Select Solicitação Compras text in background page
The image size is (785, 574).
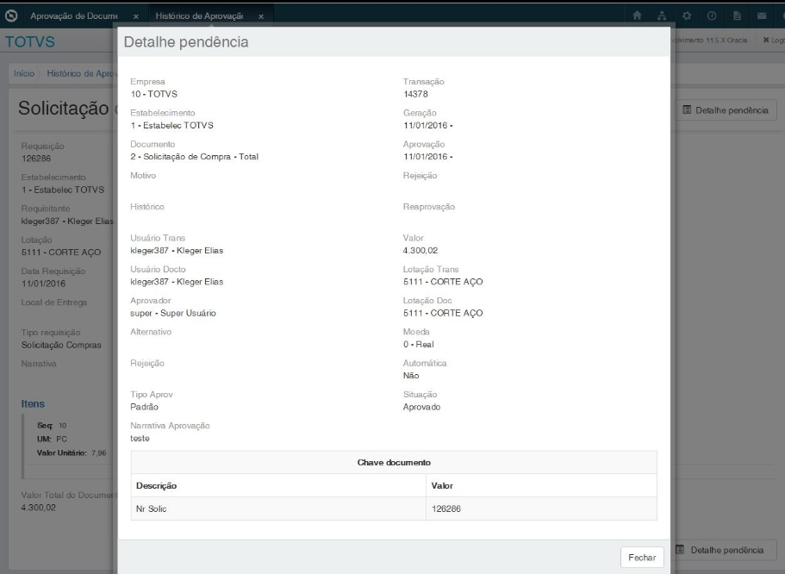[61, 345]
